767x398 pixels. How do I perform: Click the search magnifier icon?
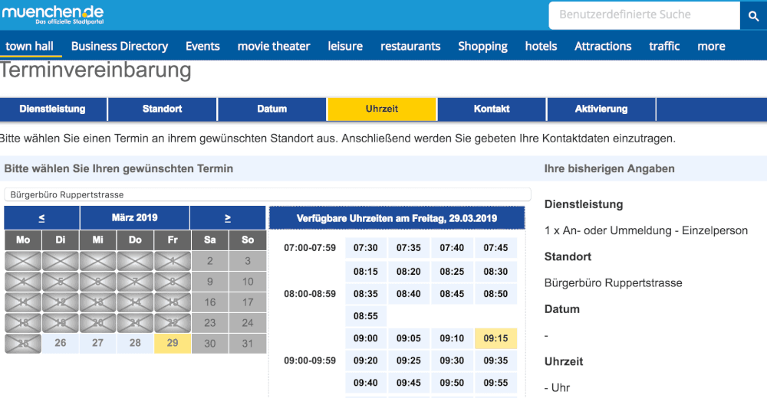tap(752, 15)
